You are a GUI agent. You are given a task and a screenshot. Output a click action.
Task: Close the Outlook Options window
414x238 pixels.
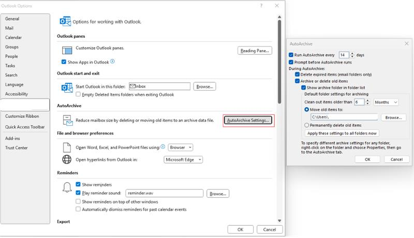tap(277, 6)
